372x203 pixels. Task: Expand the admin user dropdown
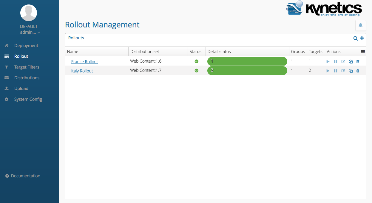pyautogui.click(x=30, y=32)
